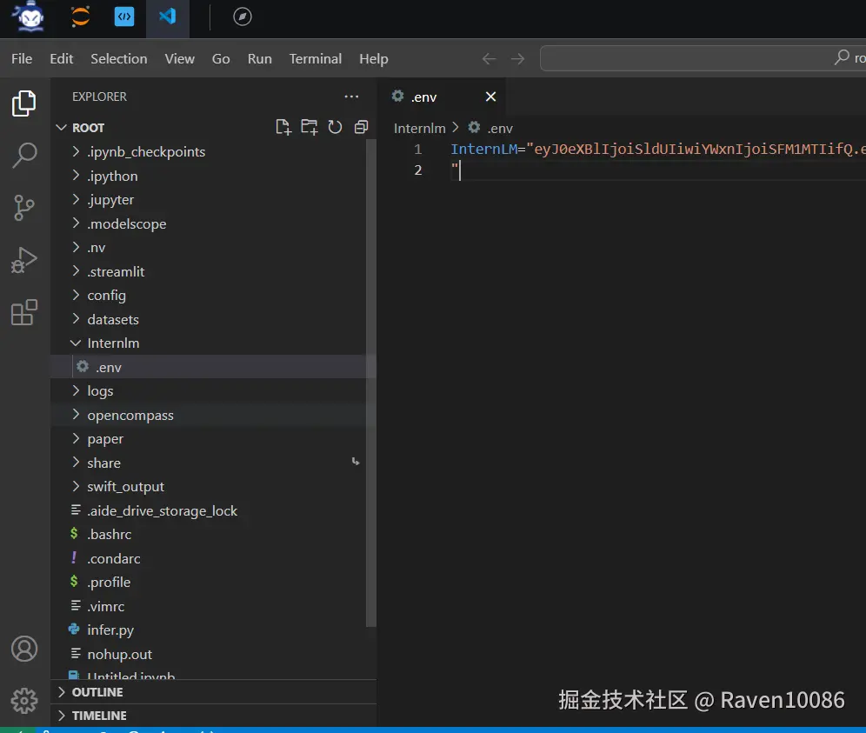The image size is (866, 733).
Task: Expand the opencompass folder
Action: [130, 416]
